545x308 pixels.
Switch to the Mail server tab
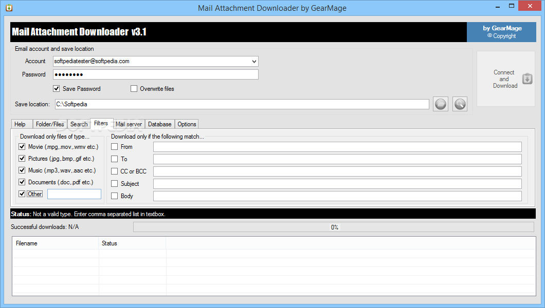pos(129,124)
